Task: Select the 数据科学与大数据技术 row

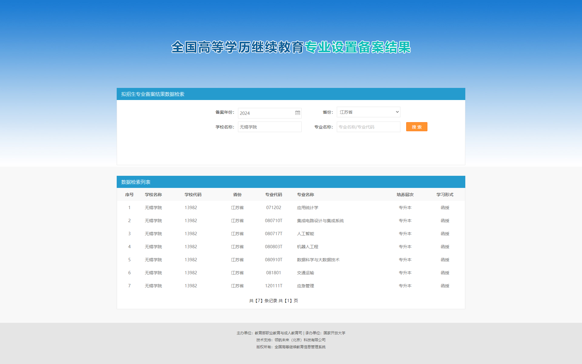Action: click(x=318, y=260)
